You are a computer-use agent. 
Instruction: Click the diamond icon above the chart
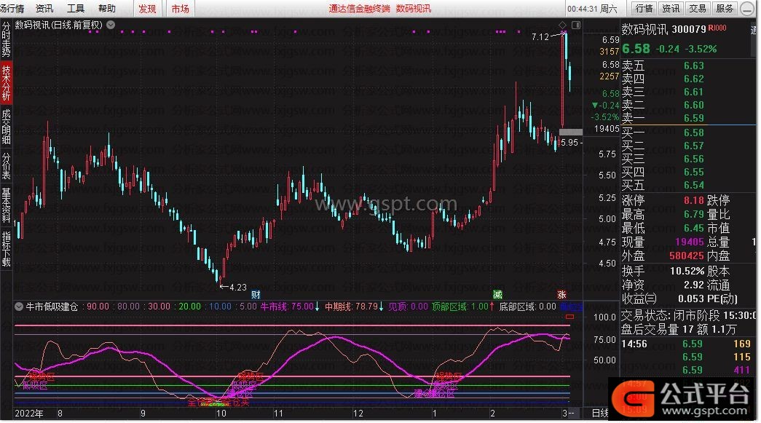pos(562,25)
